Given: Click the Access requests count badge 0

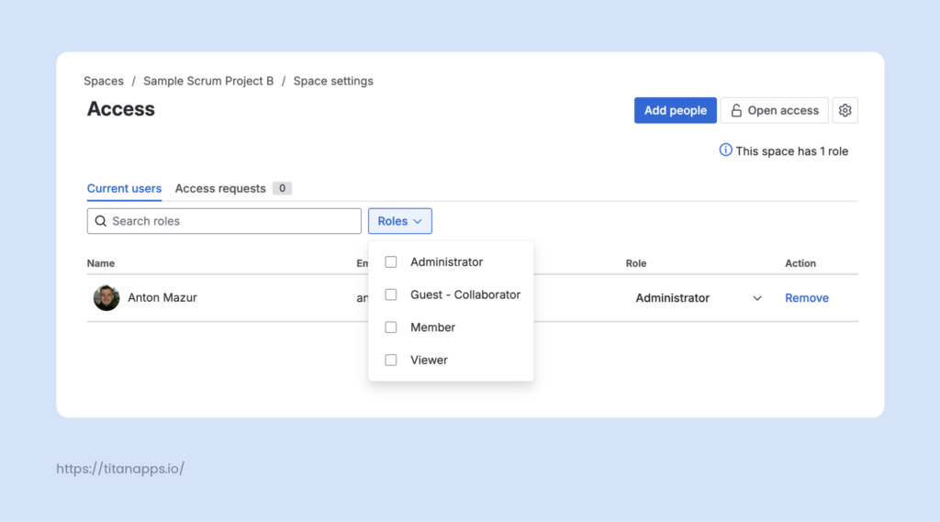Looking at the screenshot, I should tap(282, 188).
